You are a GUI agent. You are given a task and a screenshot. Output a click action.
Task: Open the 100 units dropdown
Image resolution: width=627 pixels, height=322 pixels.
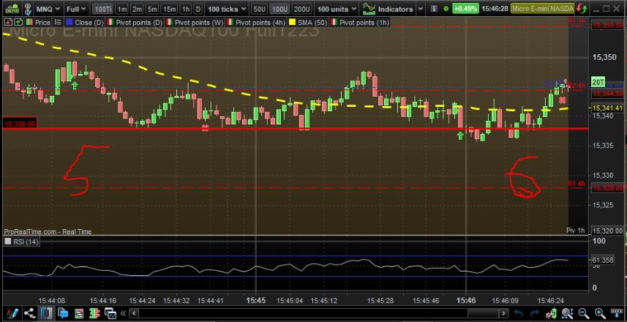pos(336,9)
